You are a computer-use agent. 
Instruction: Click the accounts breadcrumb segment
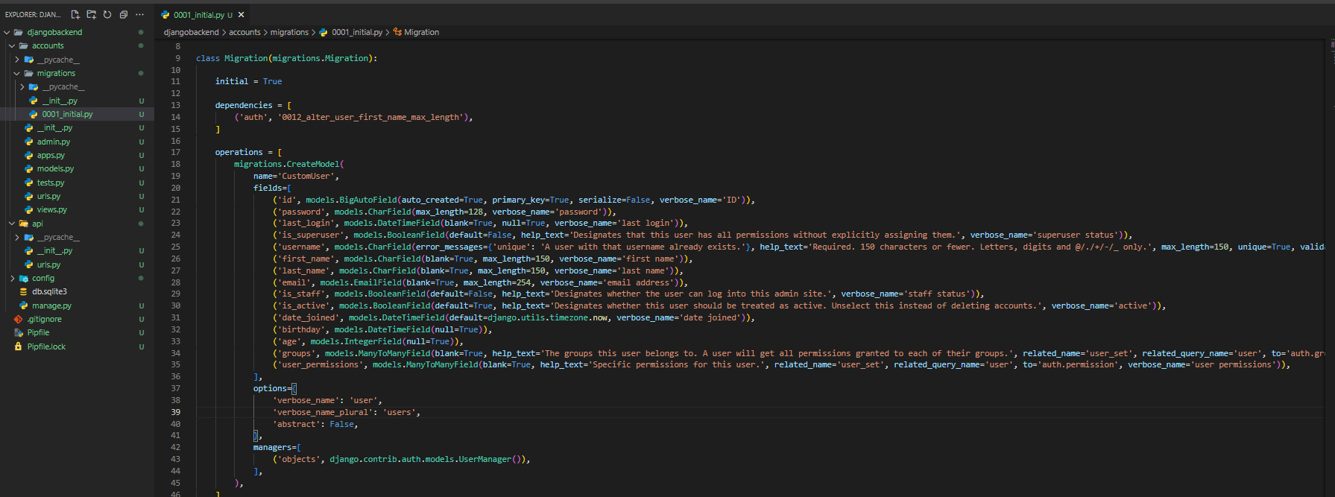tap(244, 32)
